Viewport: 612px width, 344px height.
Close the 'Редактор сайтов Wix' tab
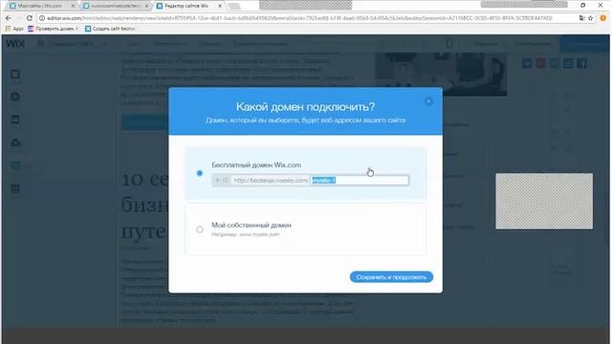click(x=220, y=6)
